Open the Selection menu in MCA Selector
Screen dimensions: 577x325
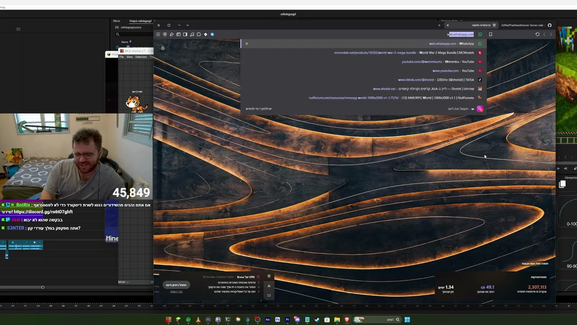(x=141, y=57)
